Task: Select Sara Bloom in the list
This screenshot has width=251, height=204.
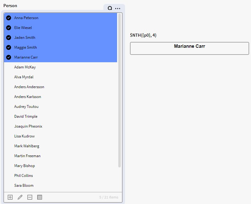Action: click(61, 186)
